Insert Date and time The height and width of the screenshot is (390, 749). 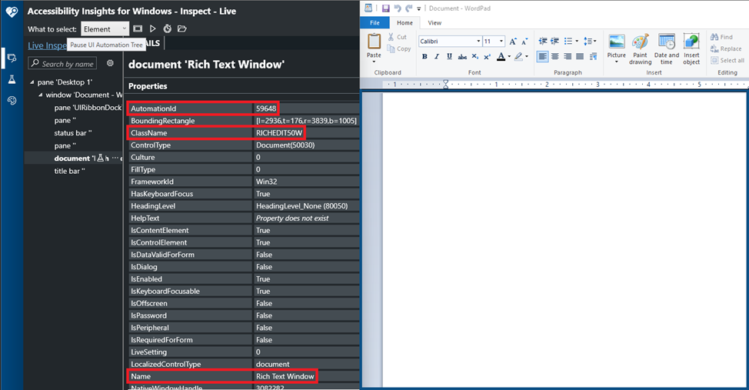[x=666, y=48]
